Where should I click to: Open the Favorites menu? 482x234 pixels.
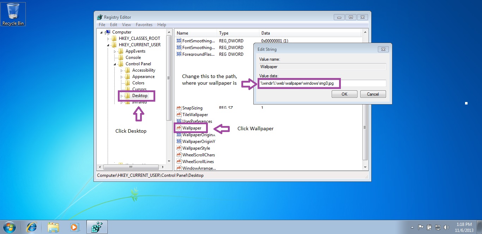[144, 25]
